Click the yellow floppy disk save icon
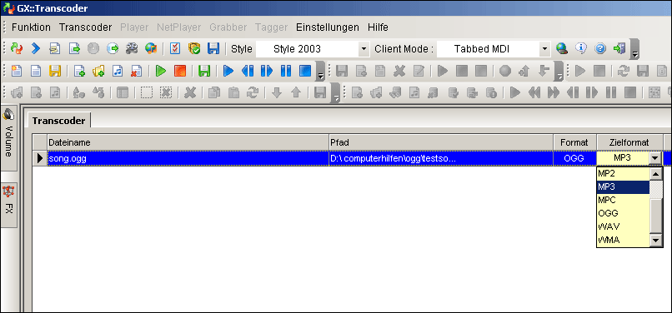 pos(55,71)
